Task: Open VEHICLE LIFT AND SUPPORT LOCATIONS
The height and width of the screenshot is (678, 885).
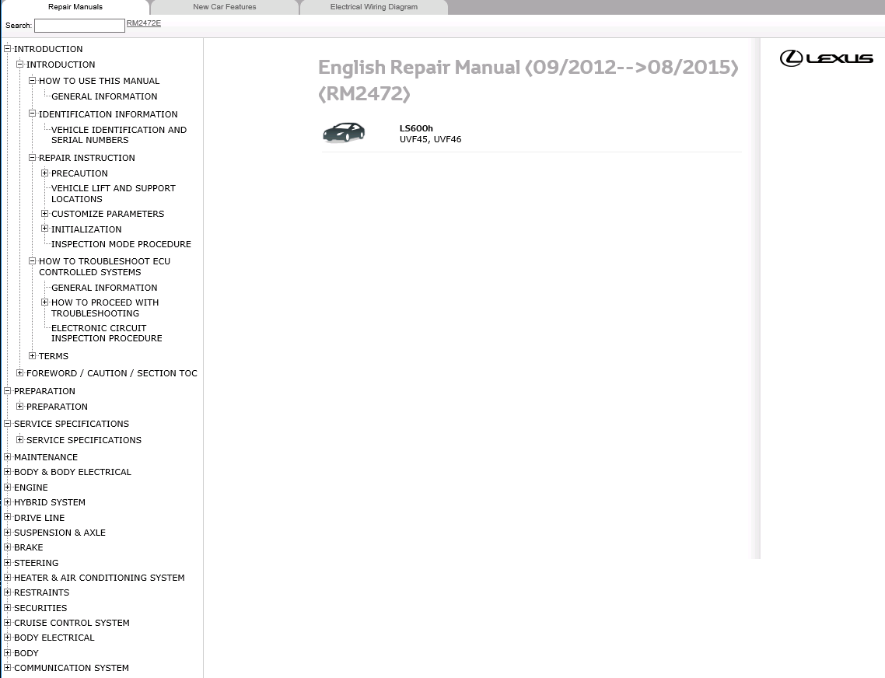Action: pos(114,194)
